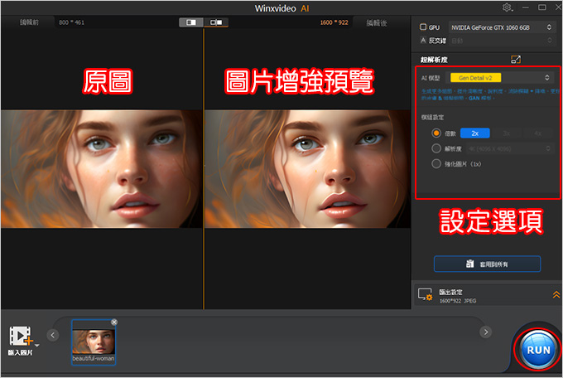
Task: Click the AI model description text
Action: pyautogui.click(x=490, y=94)
